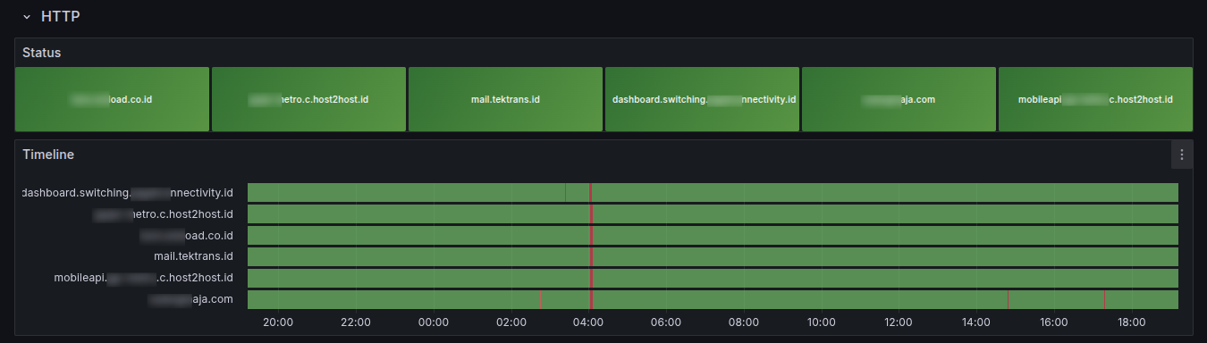Select the status tile ending in load.co.id
The width and height of the screenshot is (1207, 343).
click(x=112, y=99)
